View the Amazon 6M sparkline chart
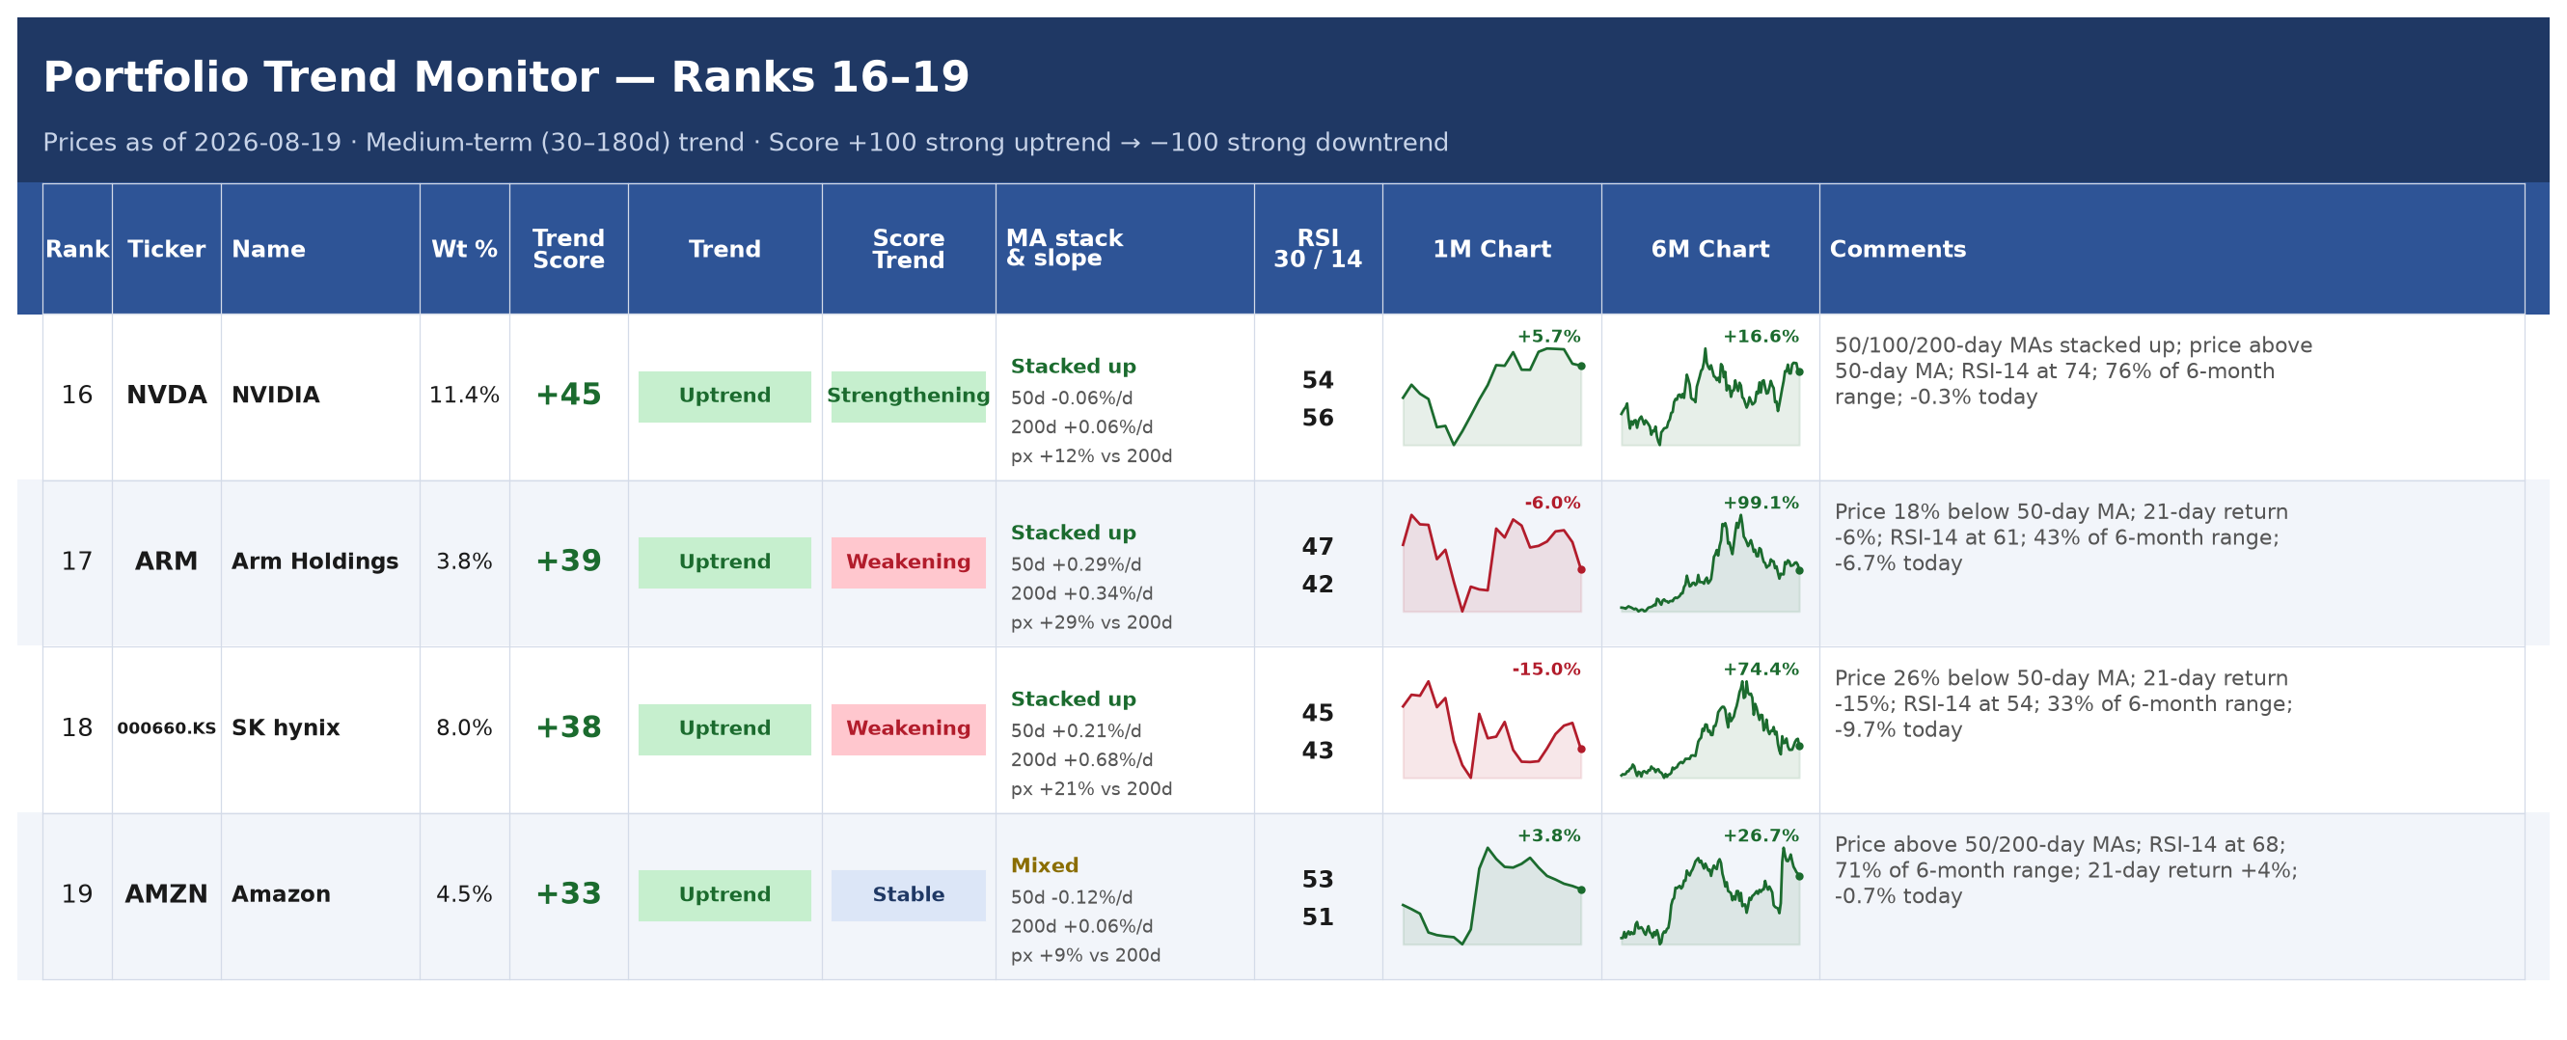 click(1710, 895)
